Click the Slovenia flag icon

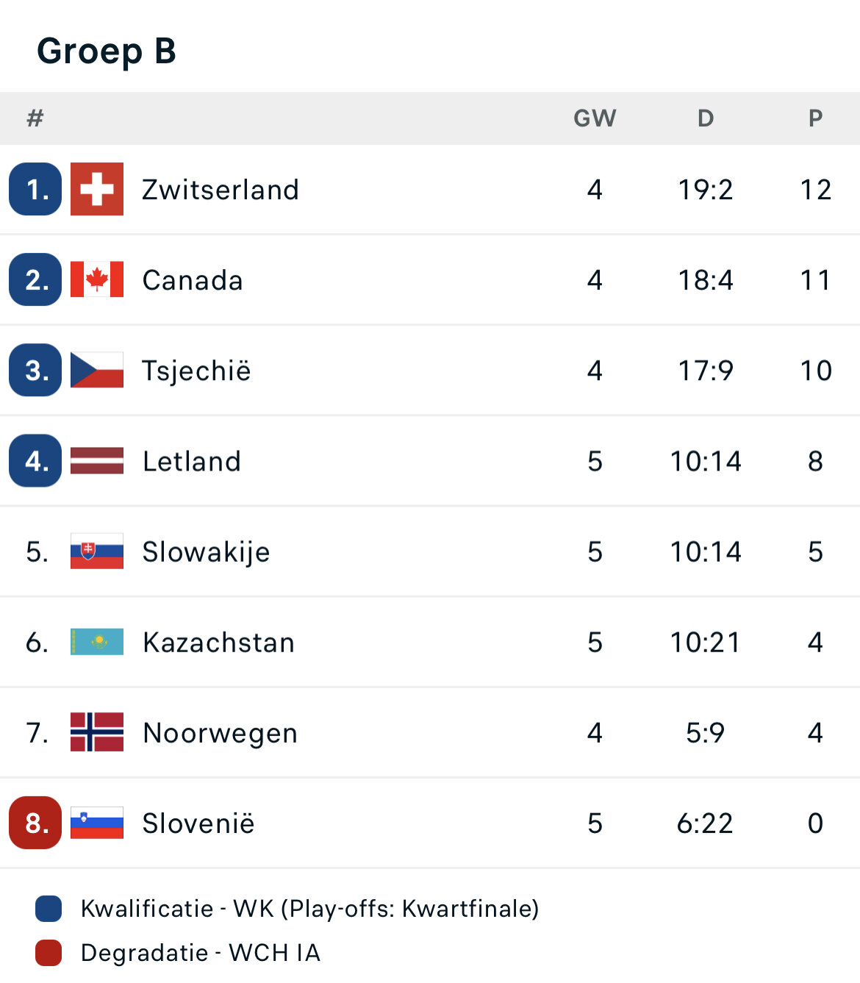click(x=97, y=823)
